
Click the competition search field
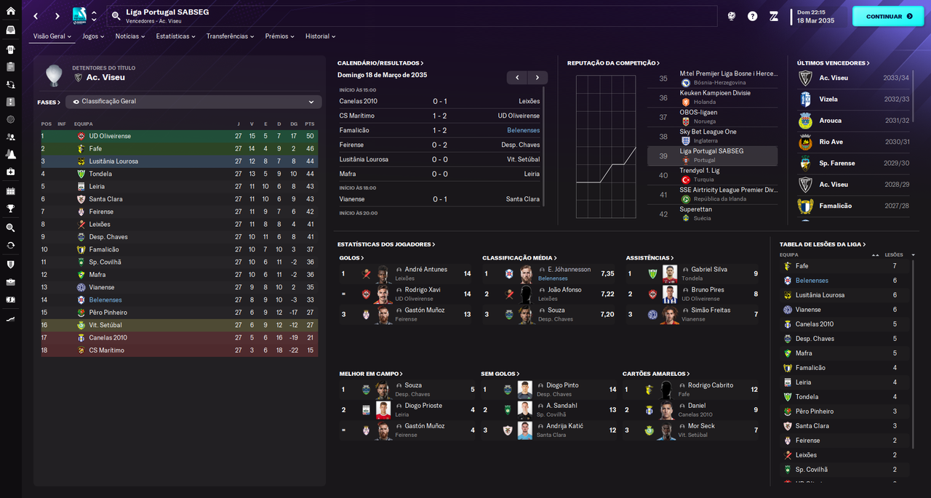(x=411, y=16)
